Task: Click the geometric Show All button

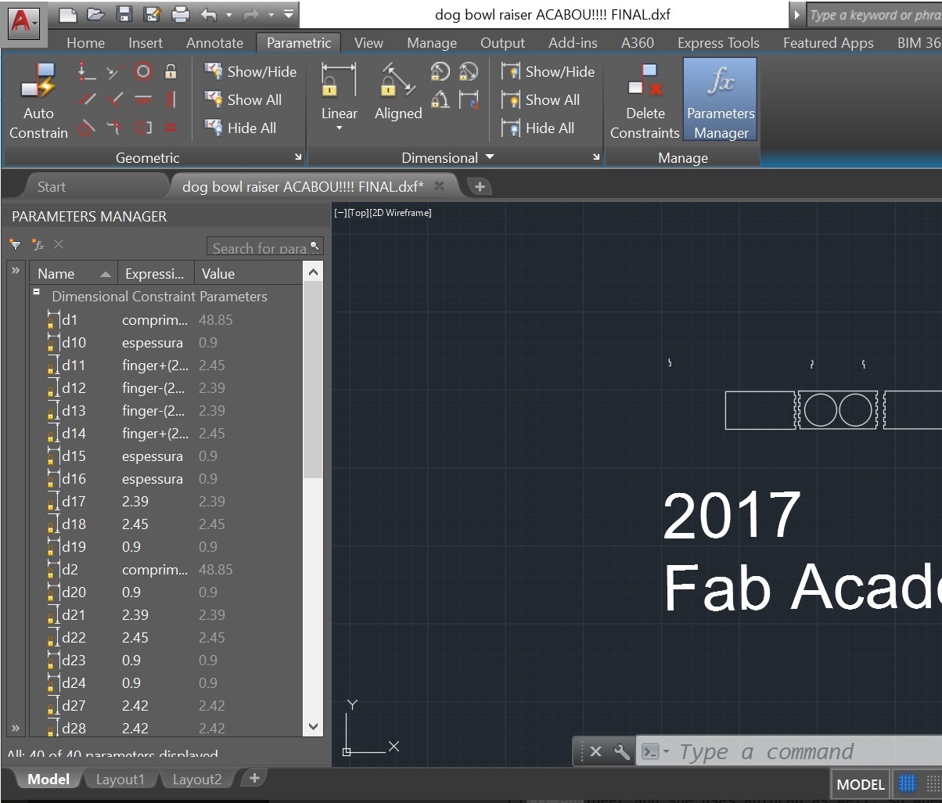Action: click(243, 99)
